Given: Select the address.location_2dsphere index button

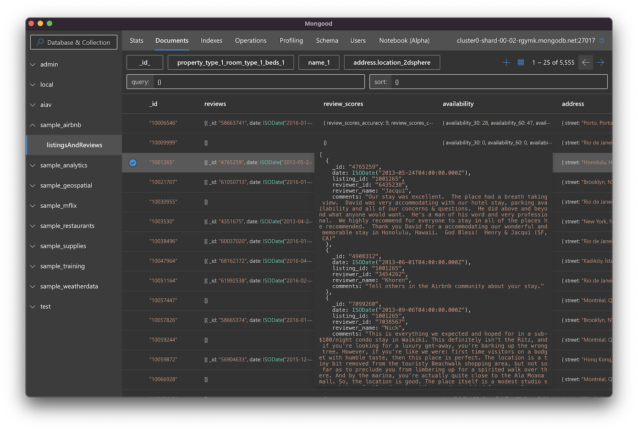Looking at the screenshot, I should click(x=392, y=62).
